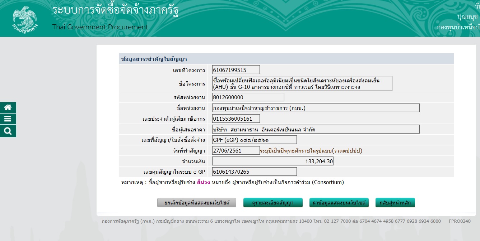
Task: Click the รหัสหน่วยงาน field with 8012600000
Action: point(248,97)
